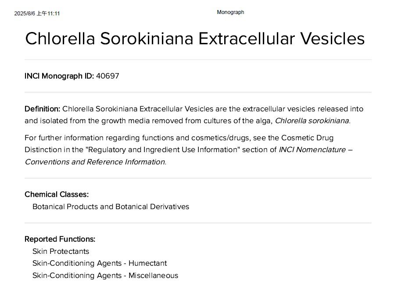
Task: Click the Reported Functions heading
Action: coord(60,239)
